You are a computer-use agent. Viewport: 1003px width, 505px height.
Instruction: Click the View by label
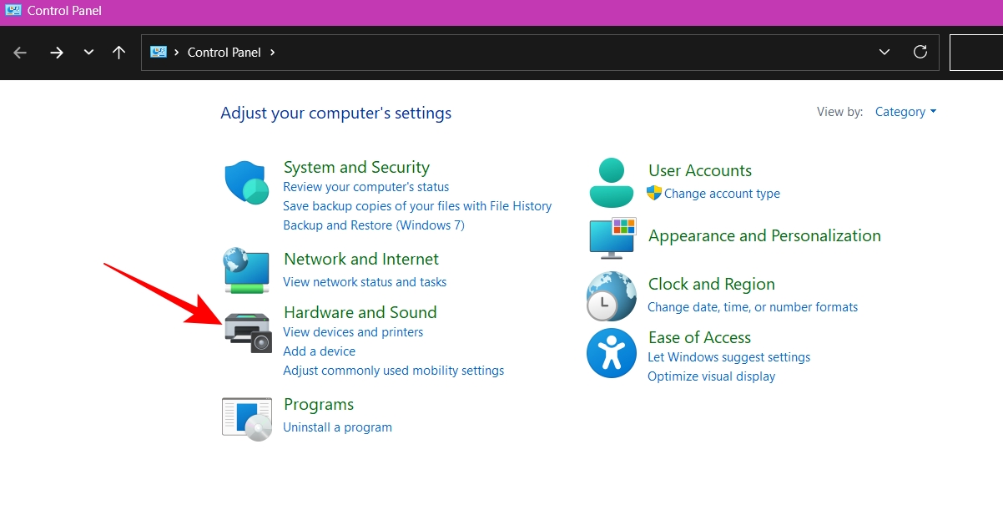[x=840, y=112]
